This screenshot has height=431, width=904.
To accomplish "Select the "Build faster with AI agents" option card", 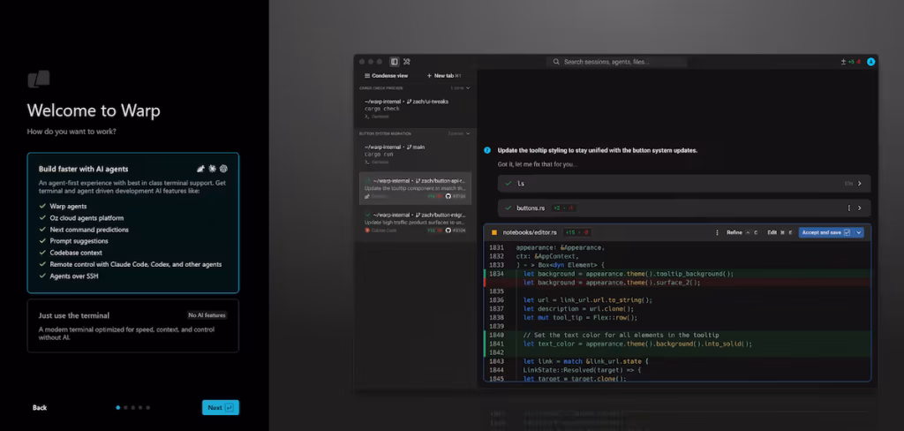I will [x=133, y=223].
